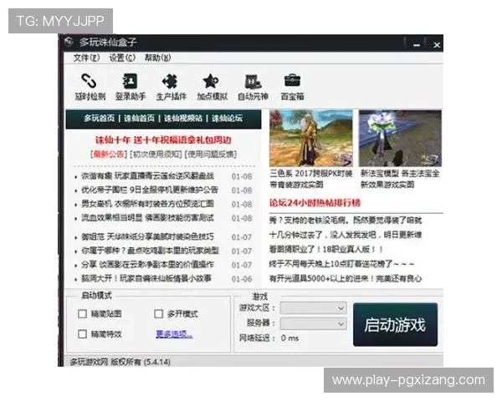Expand the 服务器 dropdown
Viewport: 502px width, 401px height.
(x=313, y=323)
